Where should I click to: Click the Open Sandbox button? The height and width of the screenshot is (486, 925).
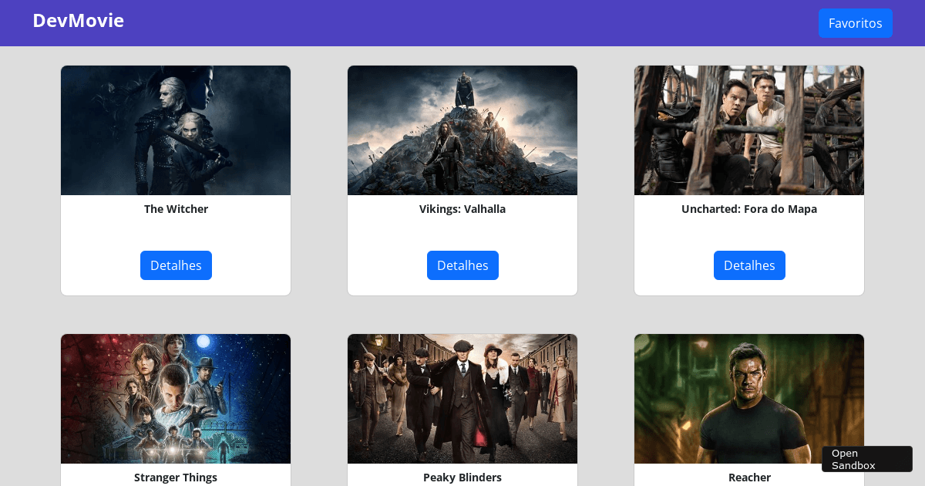(x=867, y=459)
